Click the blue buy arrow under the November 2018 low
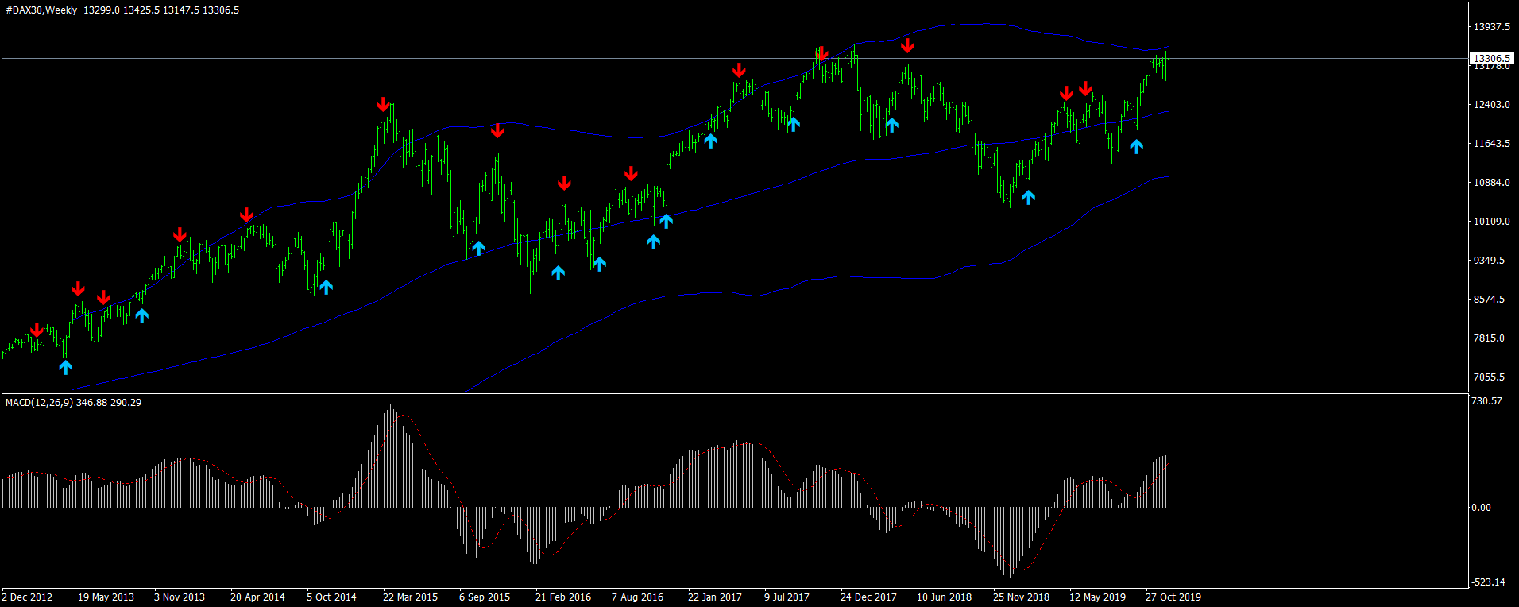Image resolution: width=1519 pixels, height=607 pixels. (x=1028, y=196)
